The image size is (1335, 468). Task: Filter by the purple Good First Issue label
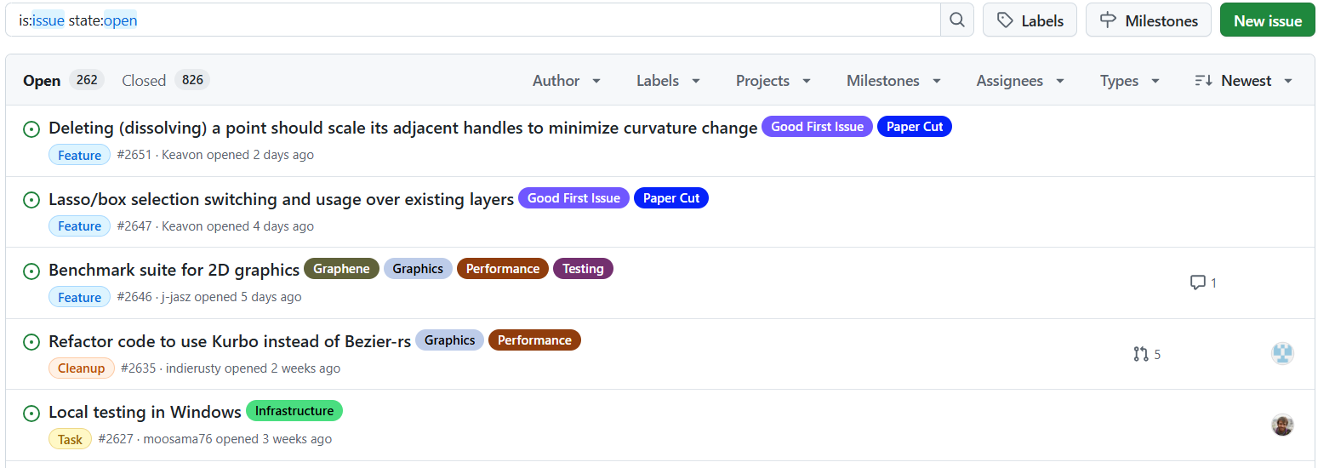pos(817,127)
